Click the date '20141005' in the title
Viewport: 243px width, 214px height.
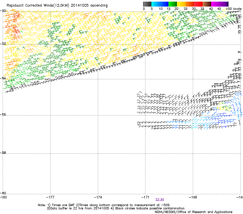pos(80,6)
